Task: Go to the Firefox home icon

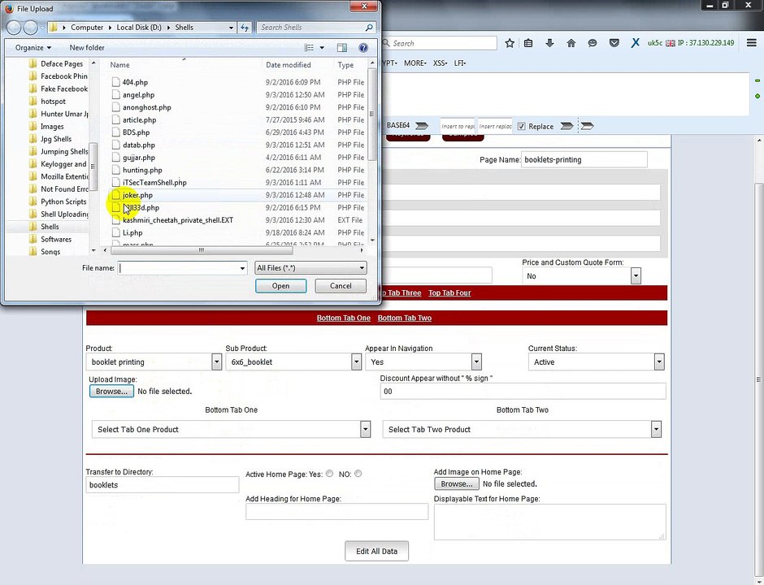Action: tap(571, 43)
